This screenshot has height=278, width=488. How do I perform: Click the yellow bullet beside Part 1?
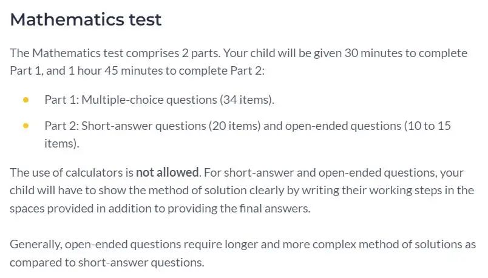(26, 100)
